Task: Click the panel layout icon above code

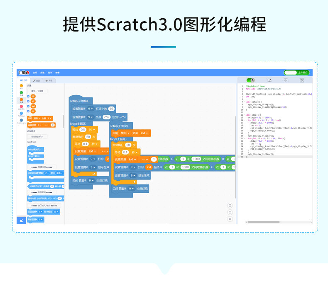Action: coord(269,80)
